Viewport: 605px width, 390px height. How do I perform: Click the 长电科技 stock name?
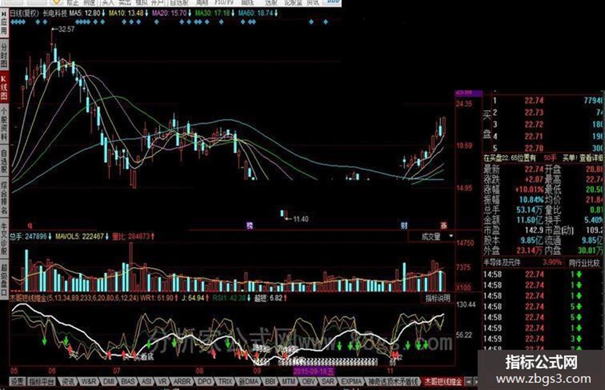click(x=54, y=13)
